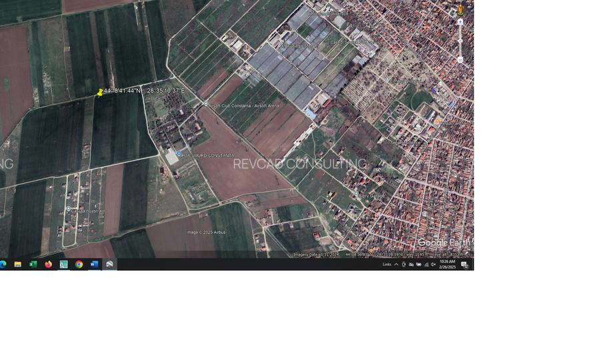600x337 pixels.
Task: Click the zoom slider handle
Action: 460,41
